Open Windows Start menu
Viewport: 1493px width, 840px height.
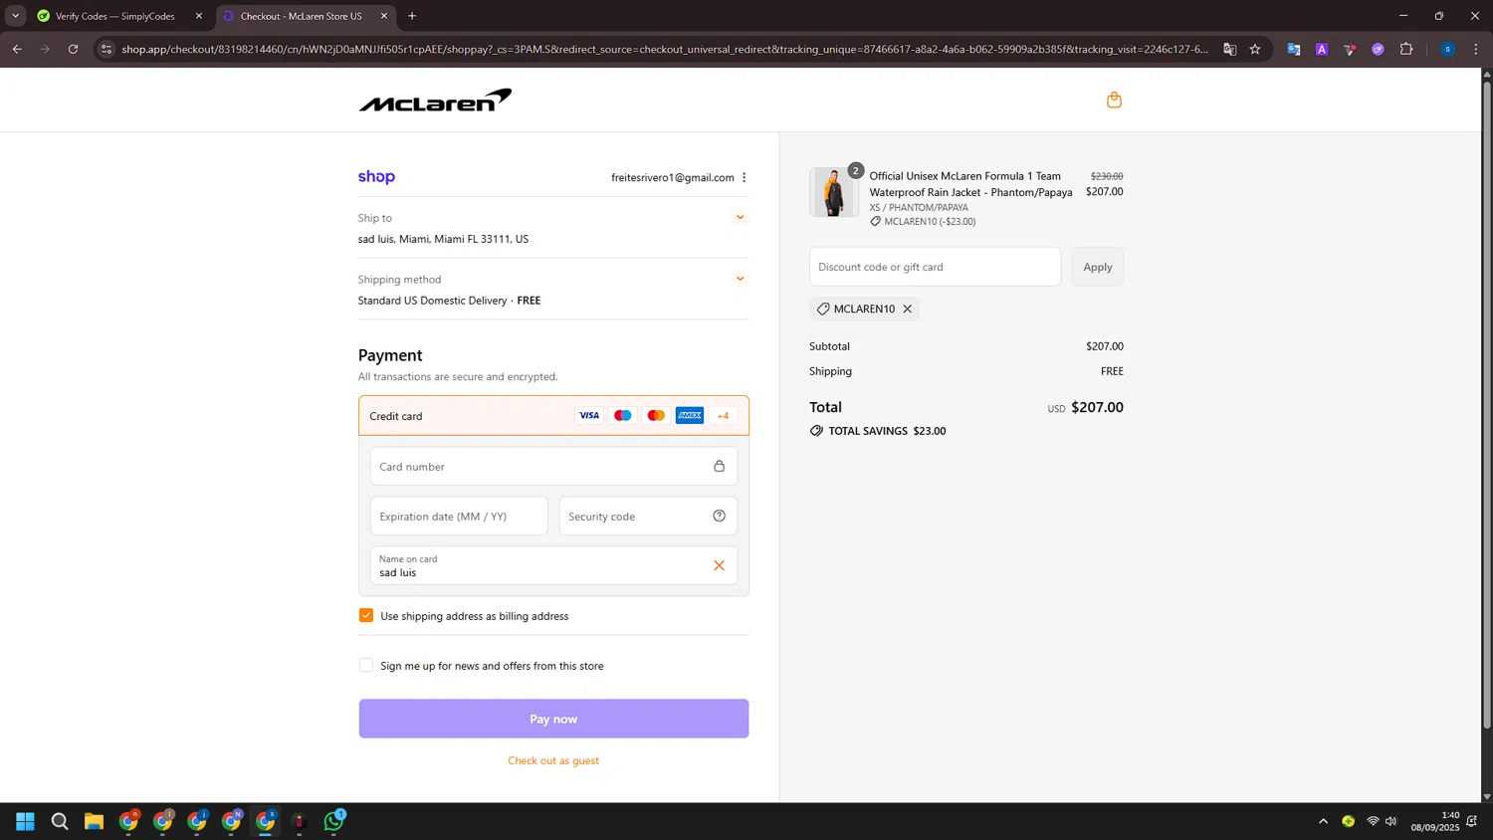pos(26,821)
